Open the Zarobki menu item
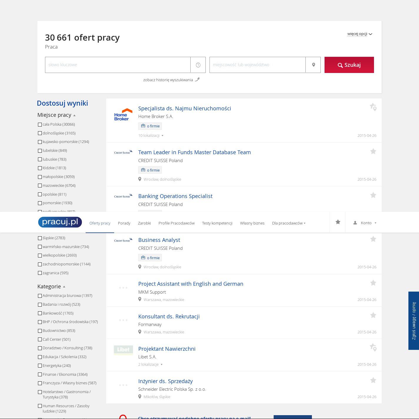The width and height of the screenshot is (419, 419). [144, 223]
